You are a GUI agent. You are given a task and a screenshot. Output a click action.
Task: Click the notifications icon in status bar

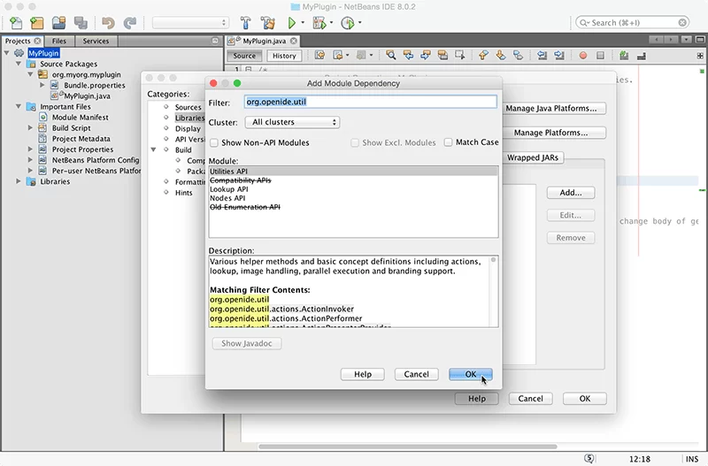click(589, 458)
